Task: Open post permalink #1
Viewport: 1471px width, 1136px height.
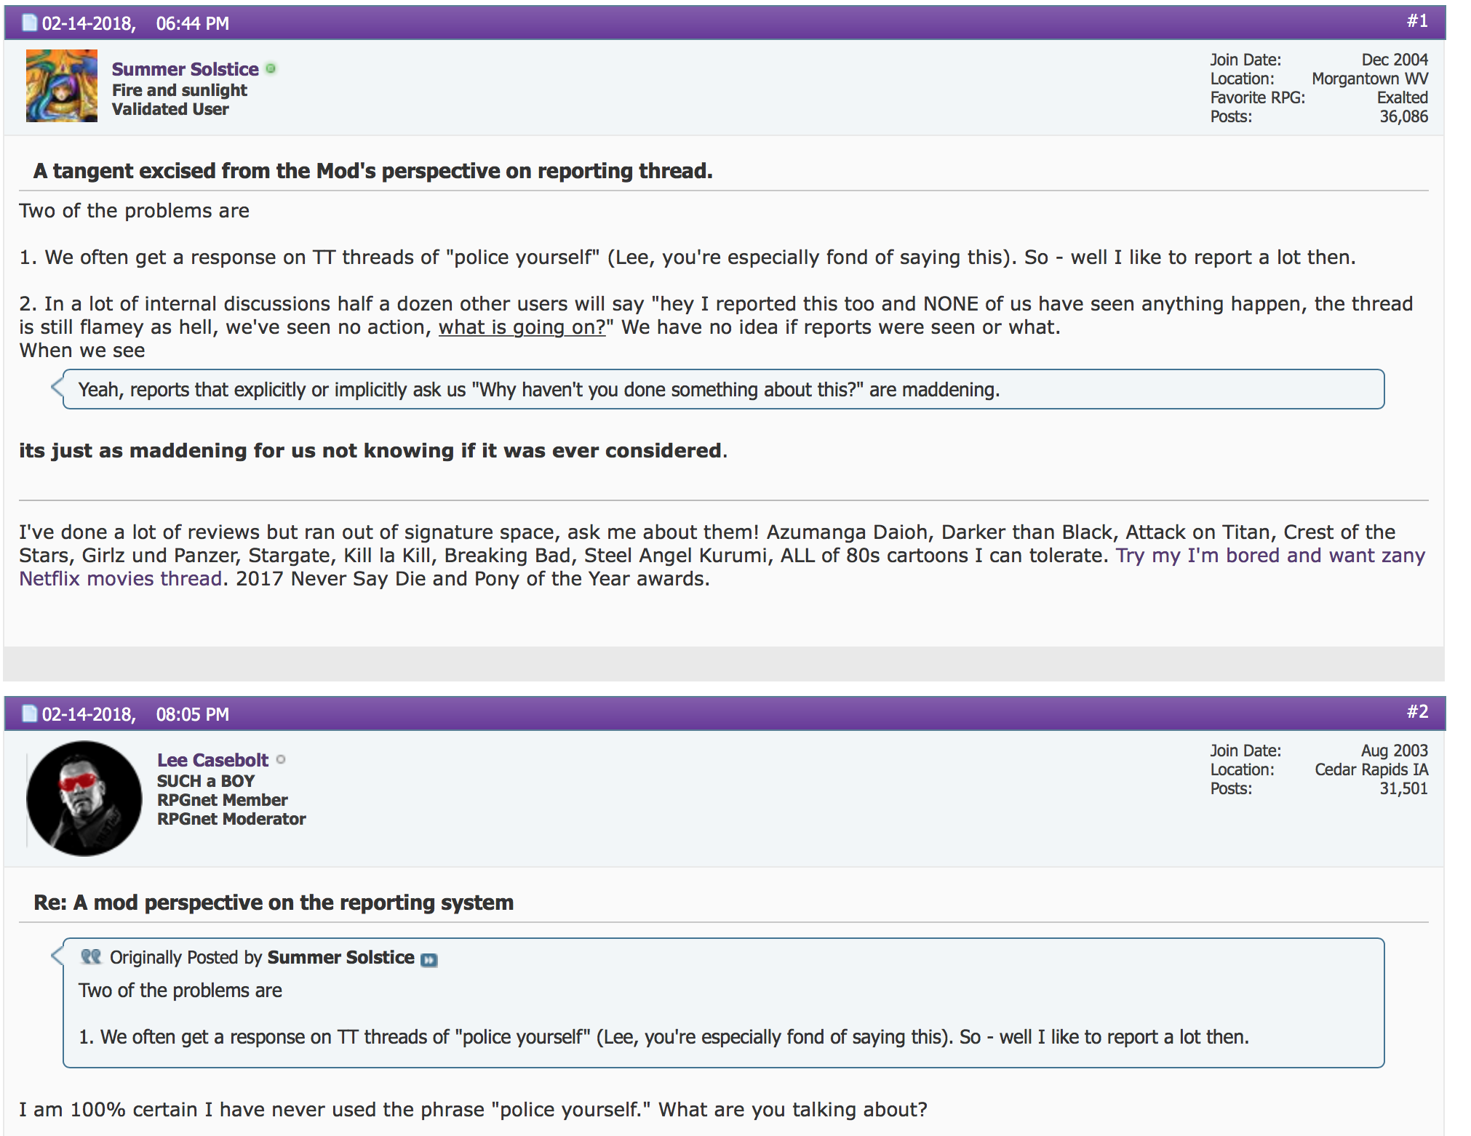Action: pyautogui.click(x=1416, y=21)
